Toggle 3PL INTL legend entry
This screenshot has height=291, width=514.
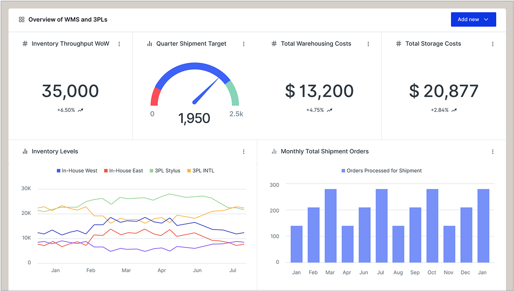point(200,171)
